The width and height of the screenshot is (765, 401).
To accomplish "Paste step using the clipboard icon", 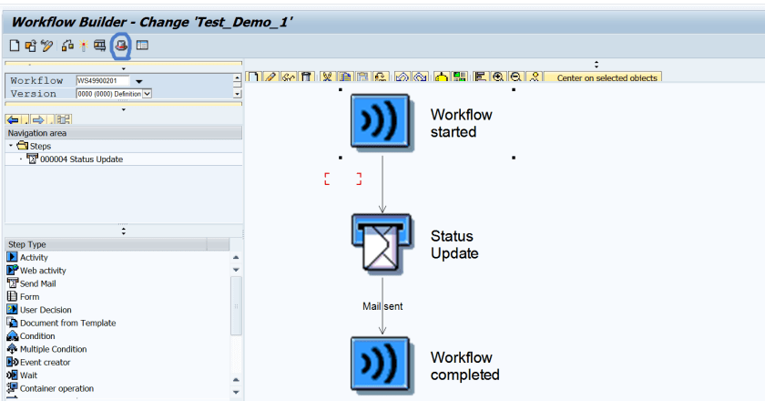I will pos(362,77).
